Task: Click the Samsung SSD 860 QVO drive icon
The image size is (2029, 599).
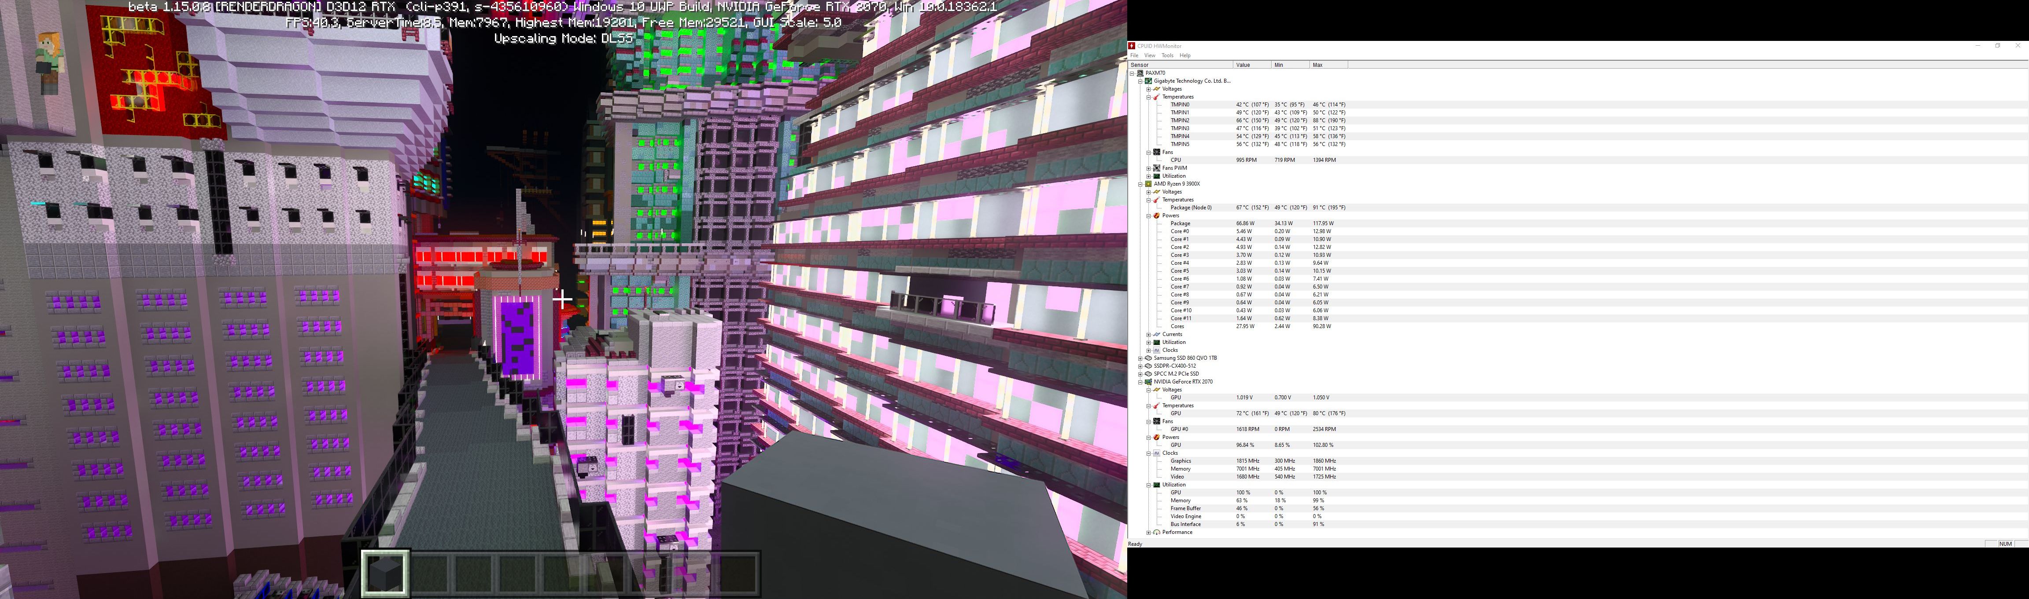Action: [x=1148, y=358]
